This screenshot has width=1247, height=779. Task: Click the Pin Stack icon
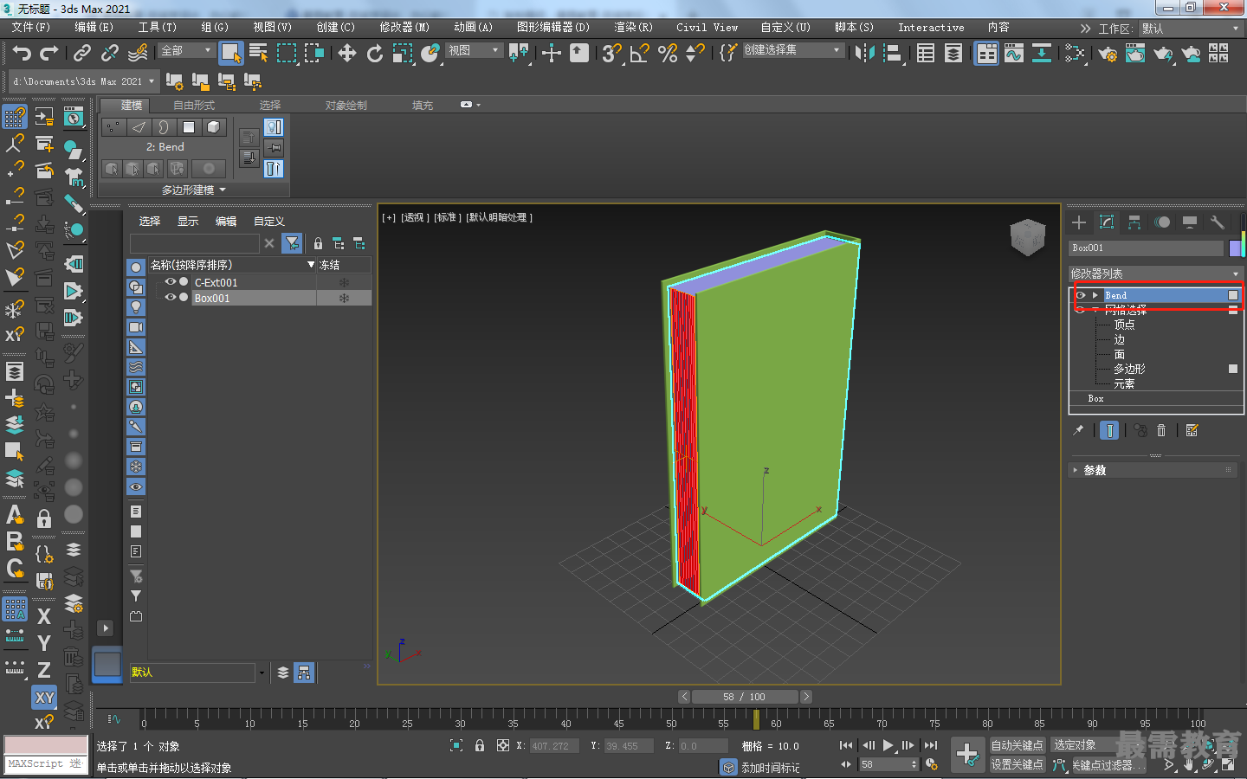1078,430
